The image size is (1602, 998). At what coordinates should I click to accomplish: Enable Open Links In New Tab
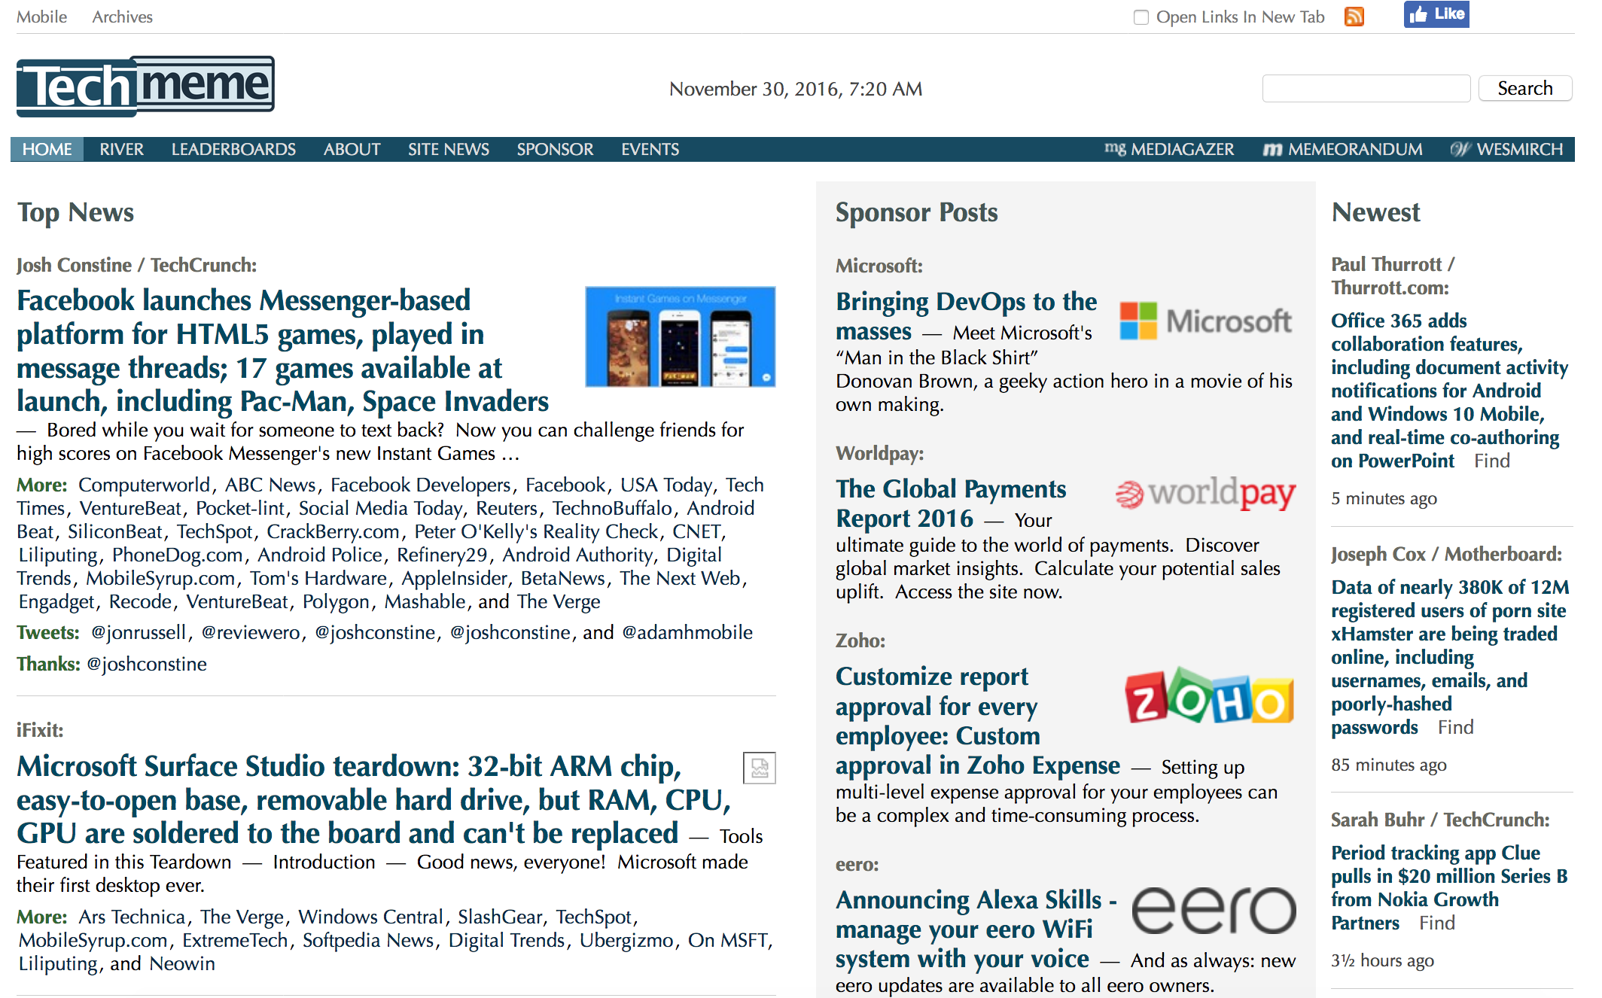click(1141, 17)
